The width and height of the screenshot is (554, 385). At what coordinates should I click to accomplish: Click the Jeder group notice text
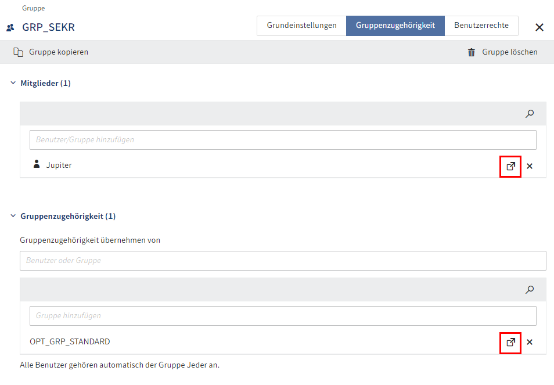120,365
